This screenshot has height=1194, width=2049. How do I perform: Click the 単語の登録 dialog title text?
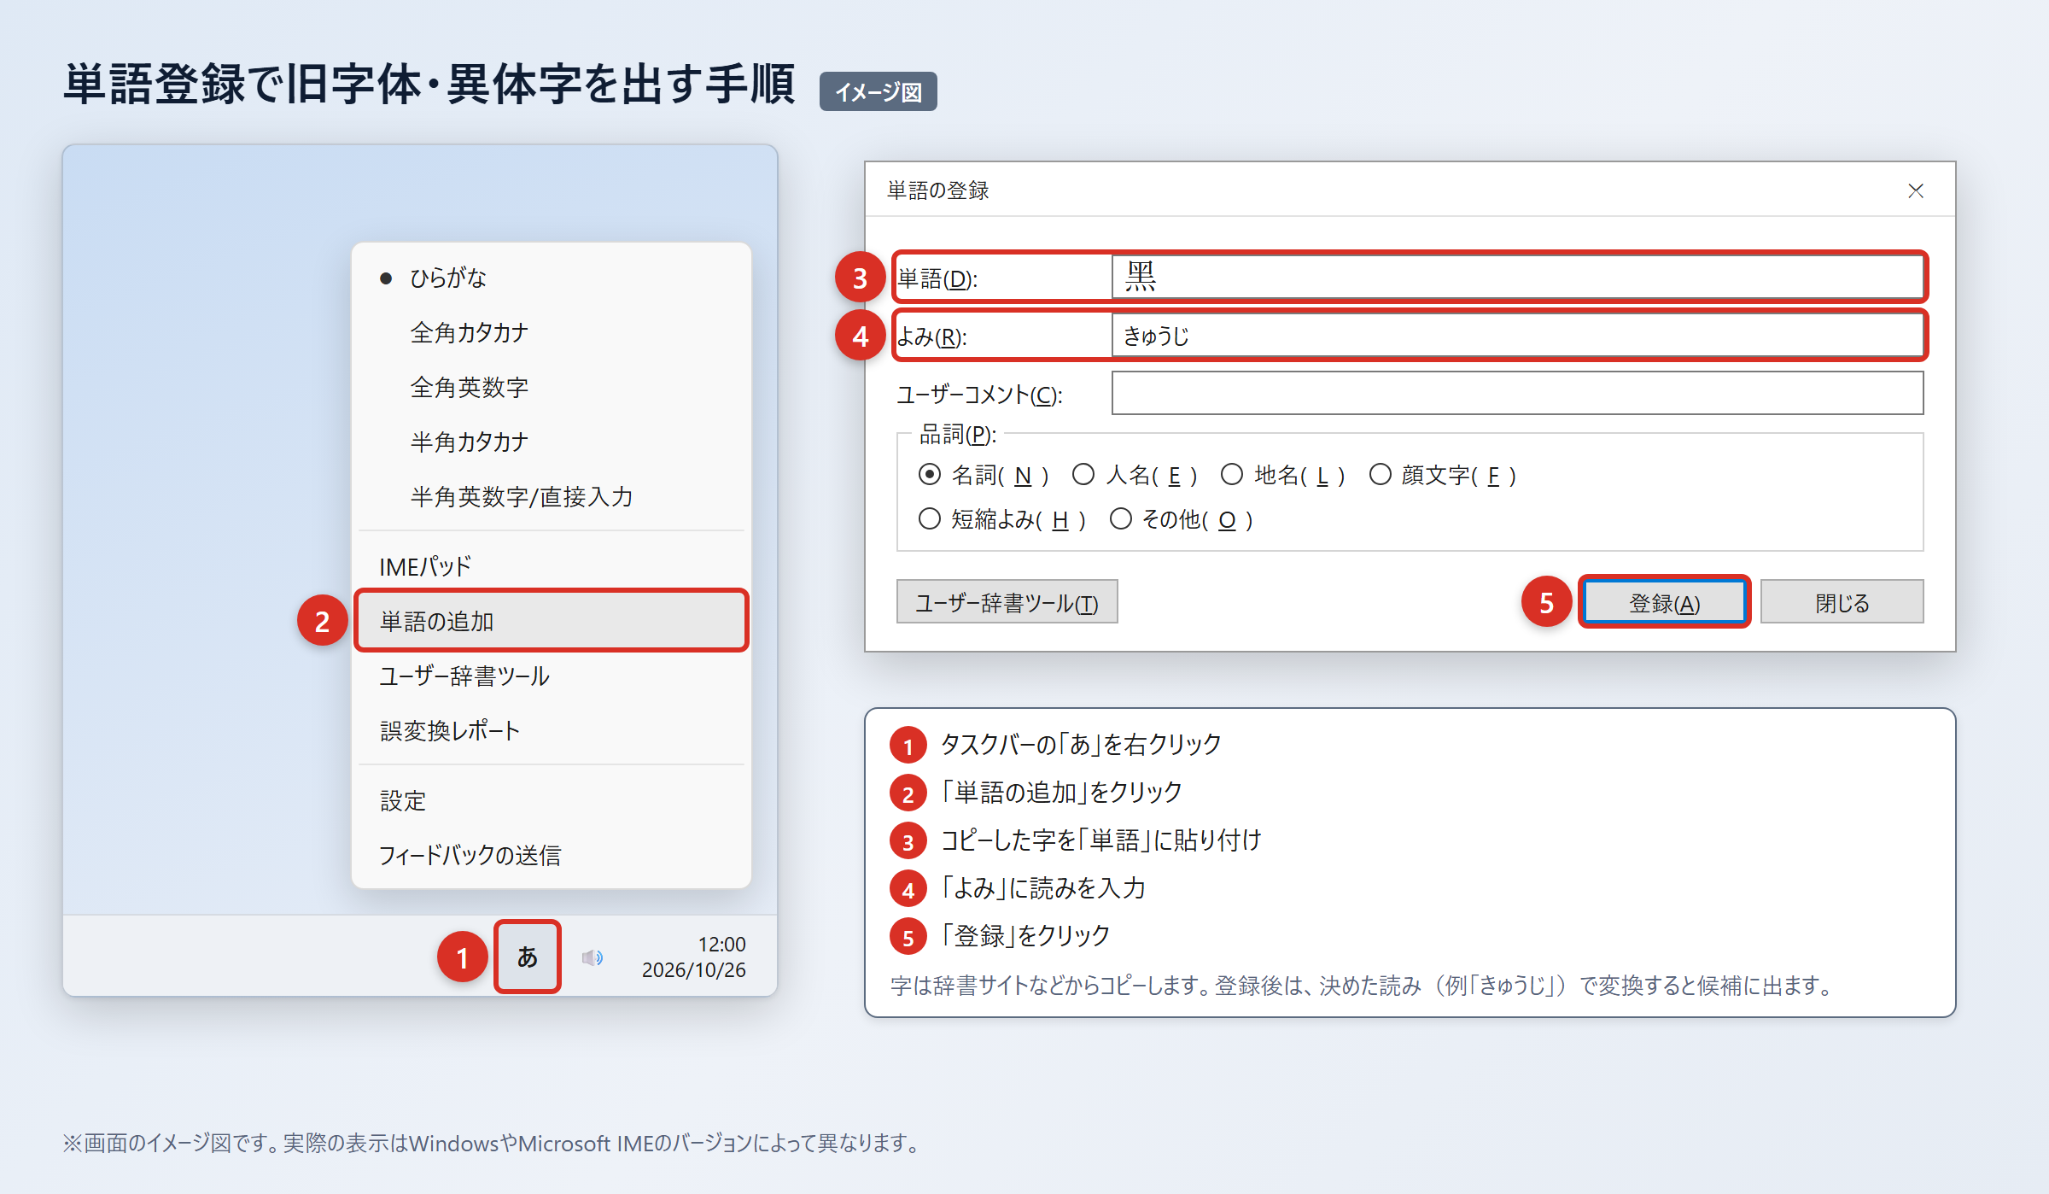pos(937,190)
